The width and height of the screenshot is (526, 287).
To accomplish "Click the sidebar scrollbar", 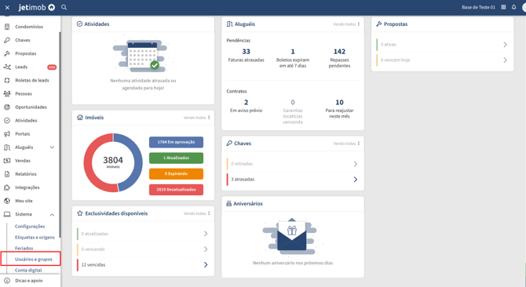I will [x=60, y=134].
